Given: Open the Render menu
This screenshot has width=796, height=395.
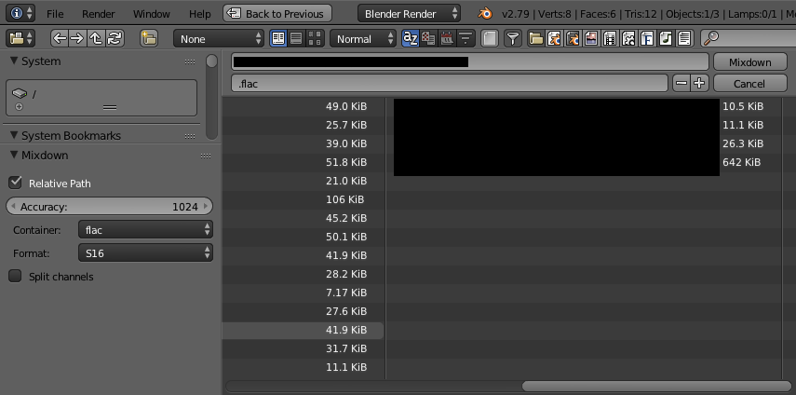Looking at the screenshot, I should tap(99, 14).
